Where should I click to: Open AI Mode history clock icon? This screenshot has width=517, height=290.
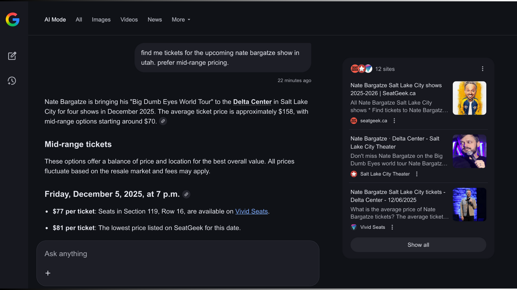pos(12,81)
